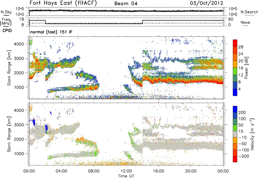This screenshot has width=258, height=178.
Task: Click the 'Beam 04' label
Action: (126, 4)
